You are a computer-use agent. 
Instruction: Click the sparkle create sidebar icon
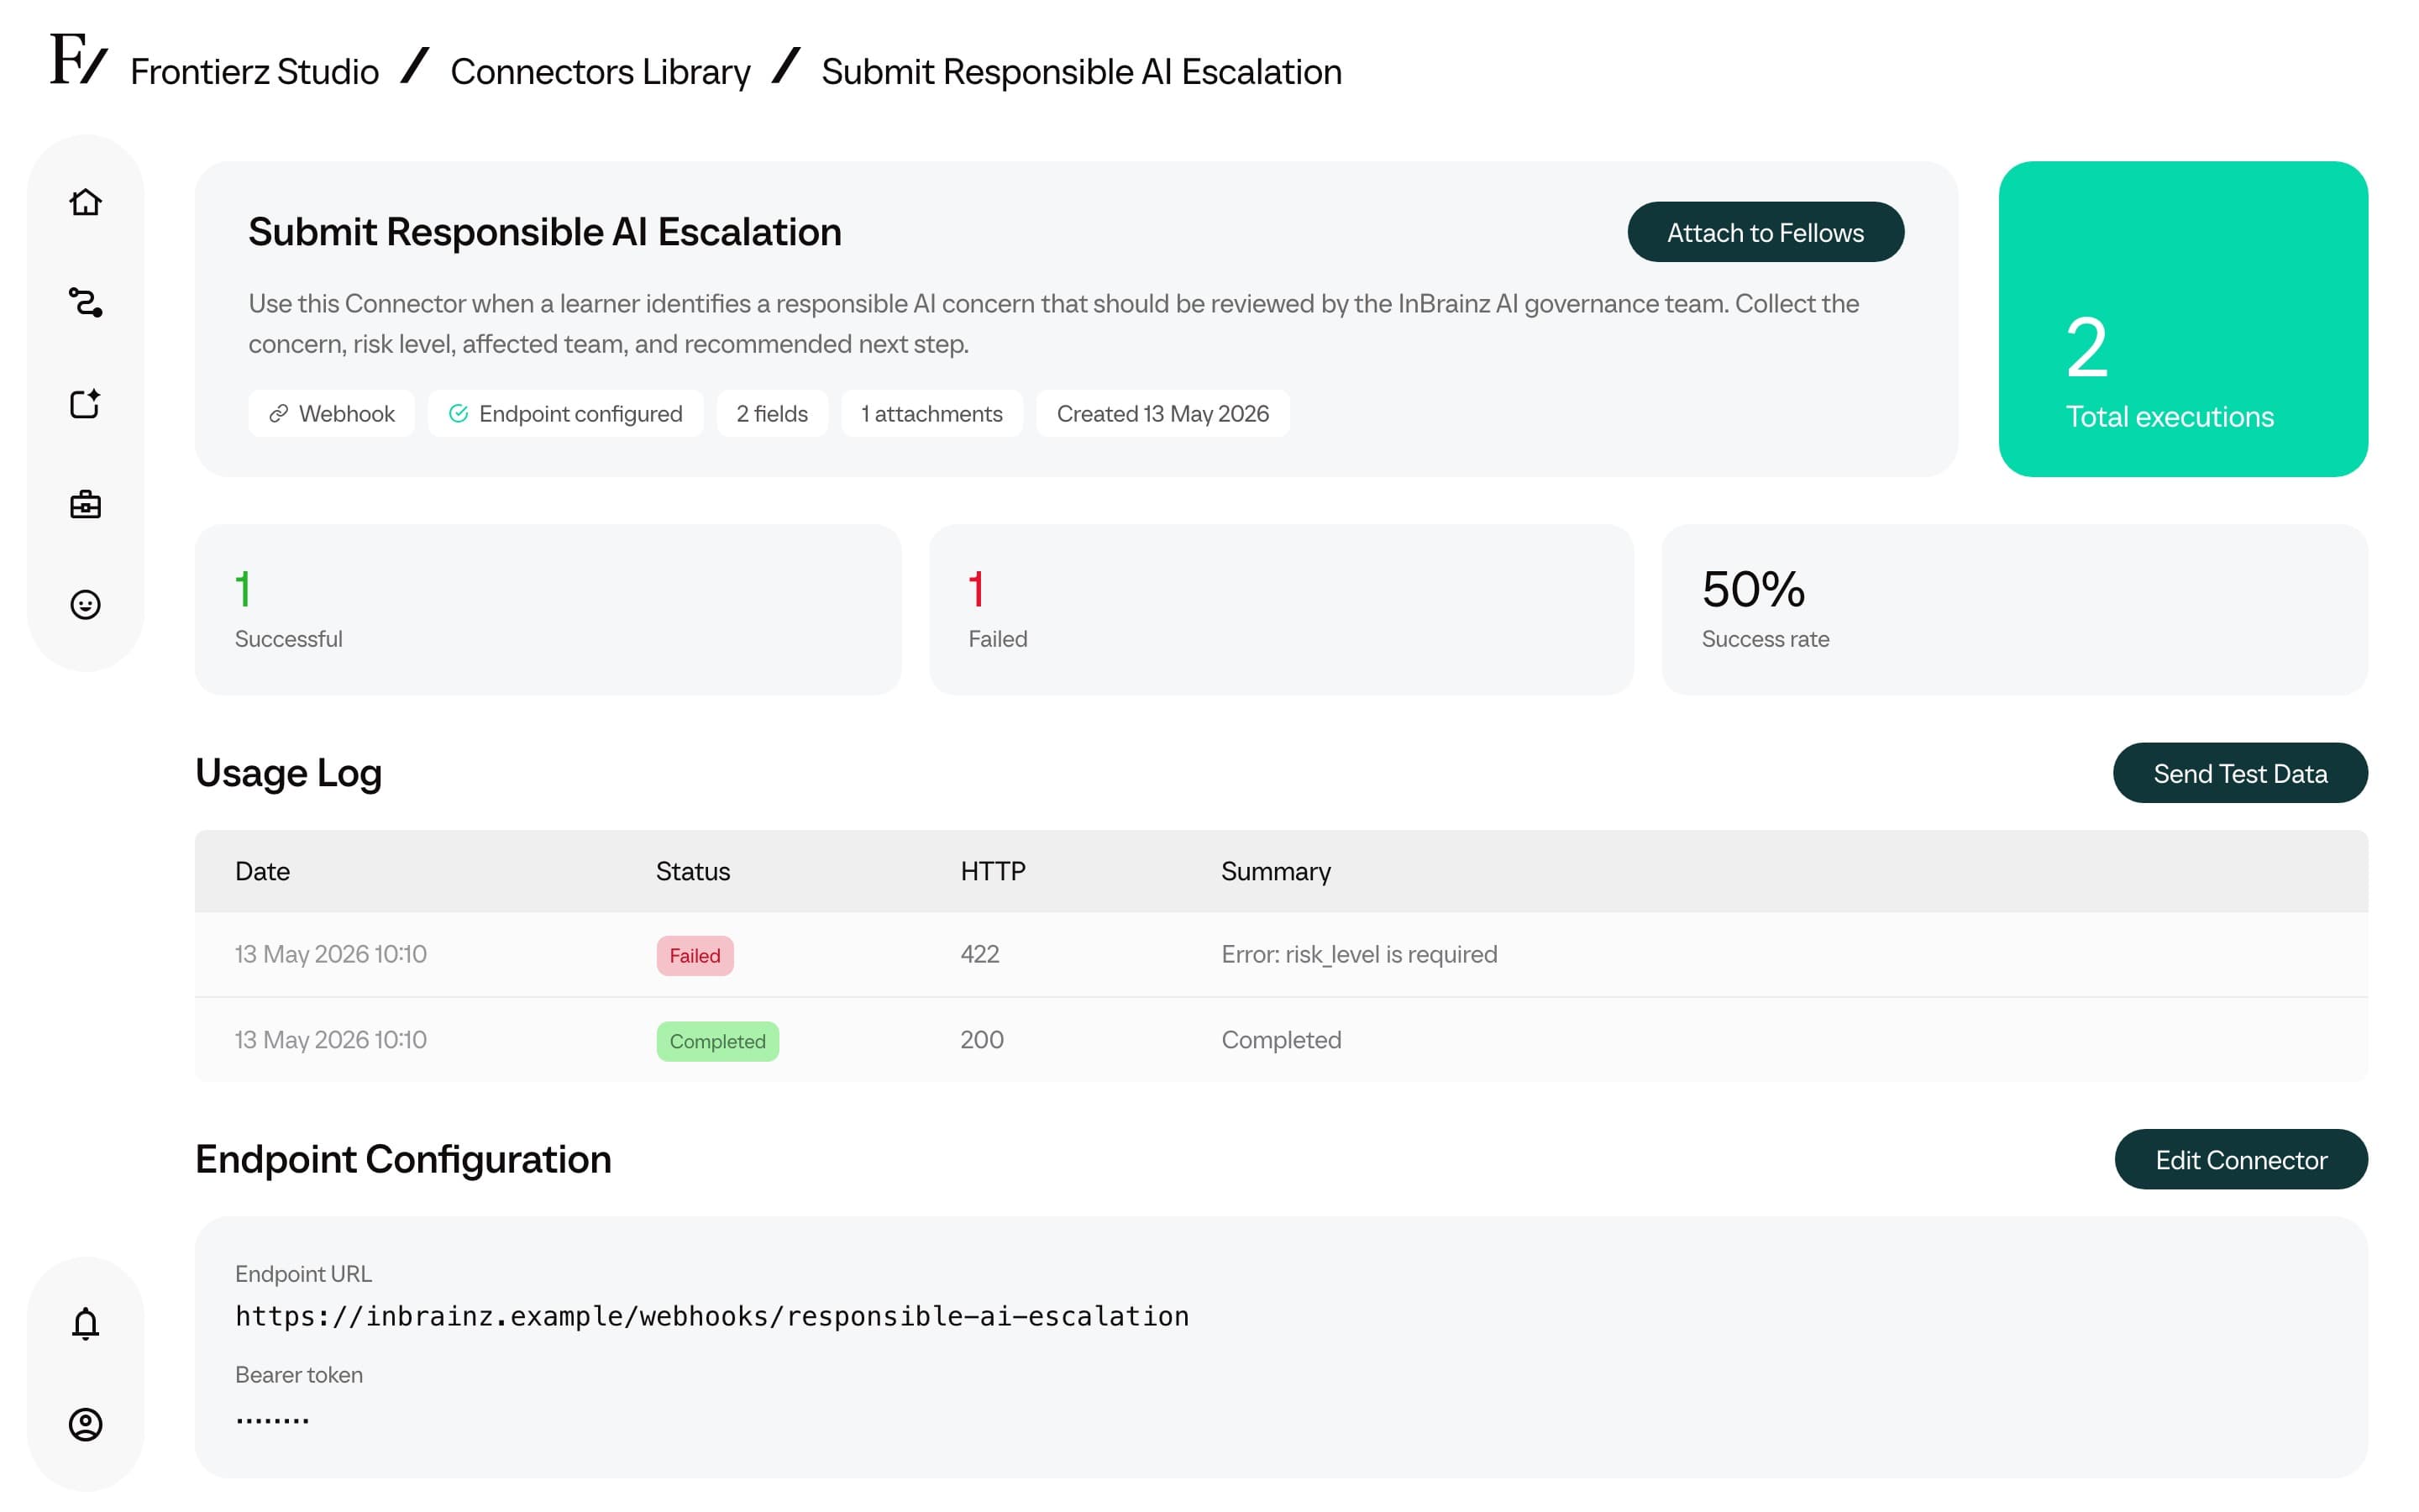click(x=86, y=403)
